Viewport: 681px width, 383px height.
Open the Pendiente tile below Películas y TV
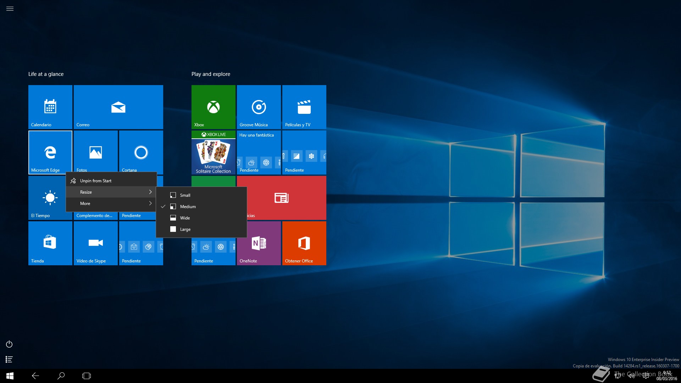(x=304, y=152)
